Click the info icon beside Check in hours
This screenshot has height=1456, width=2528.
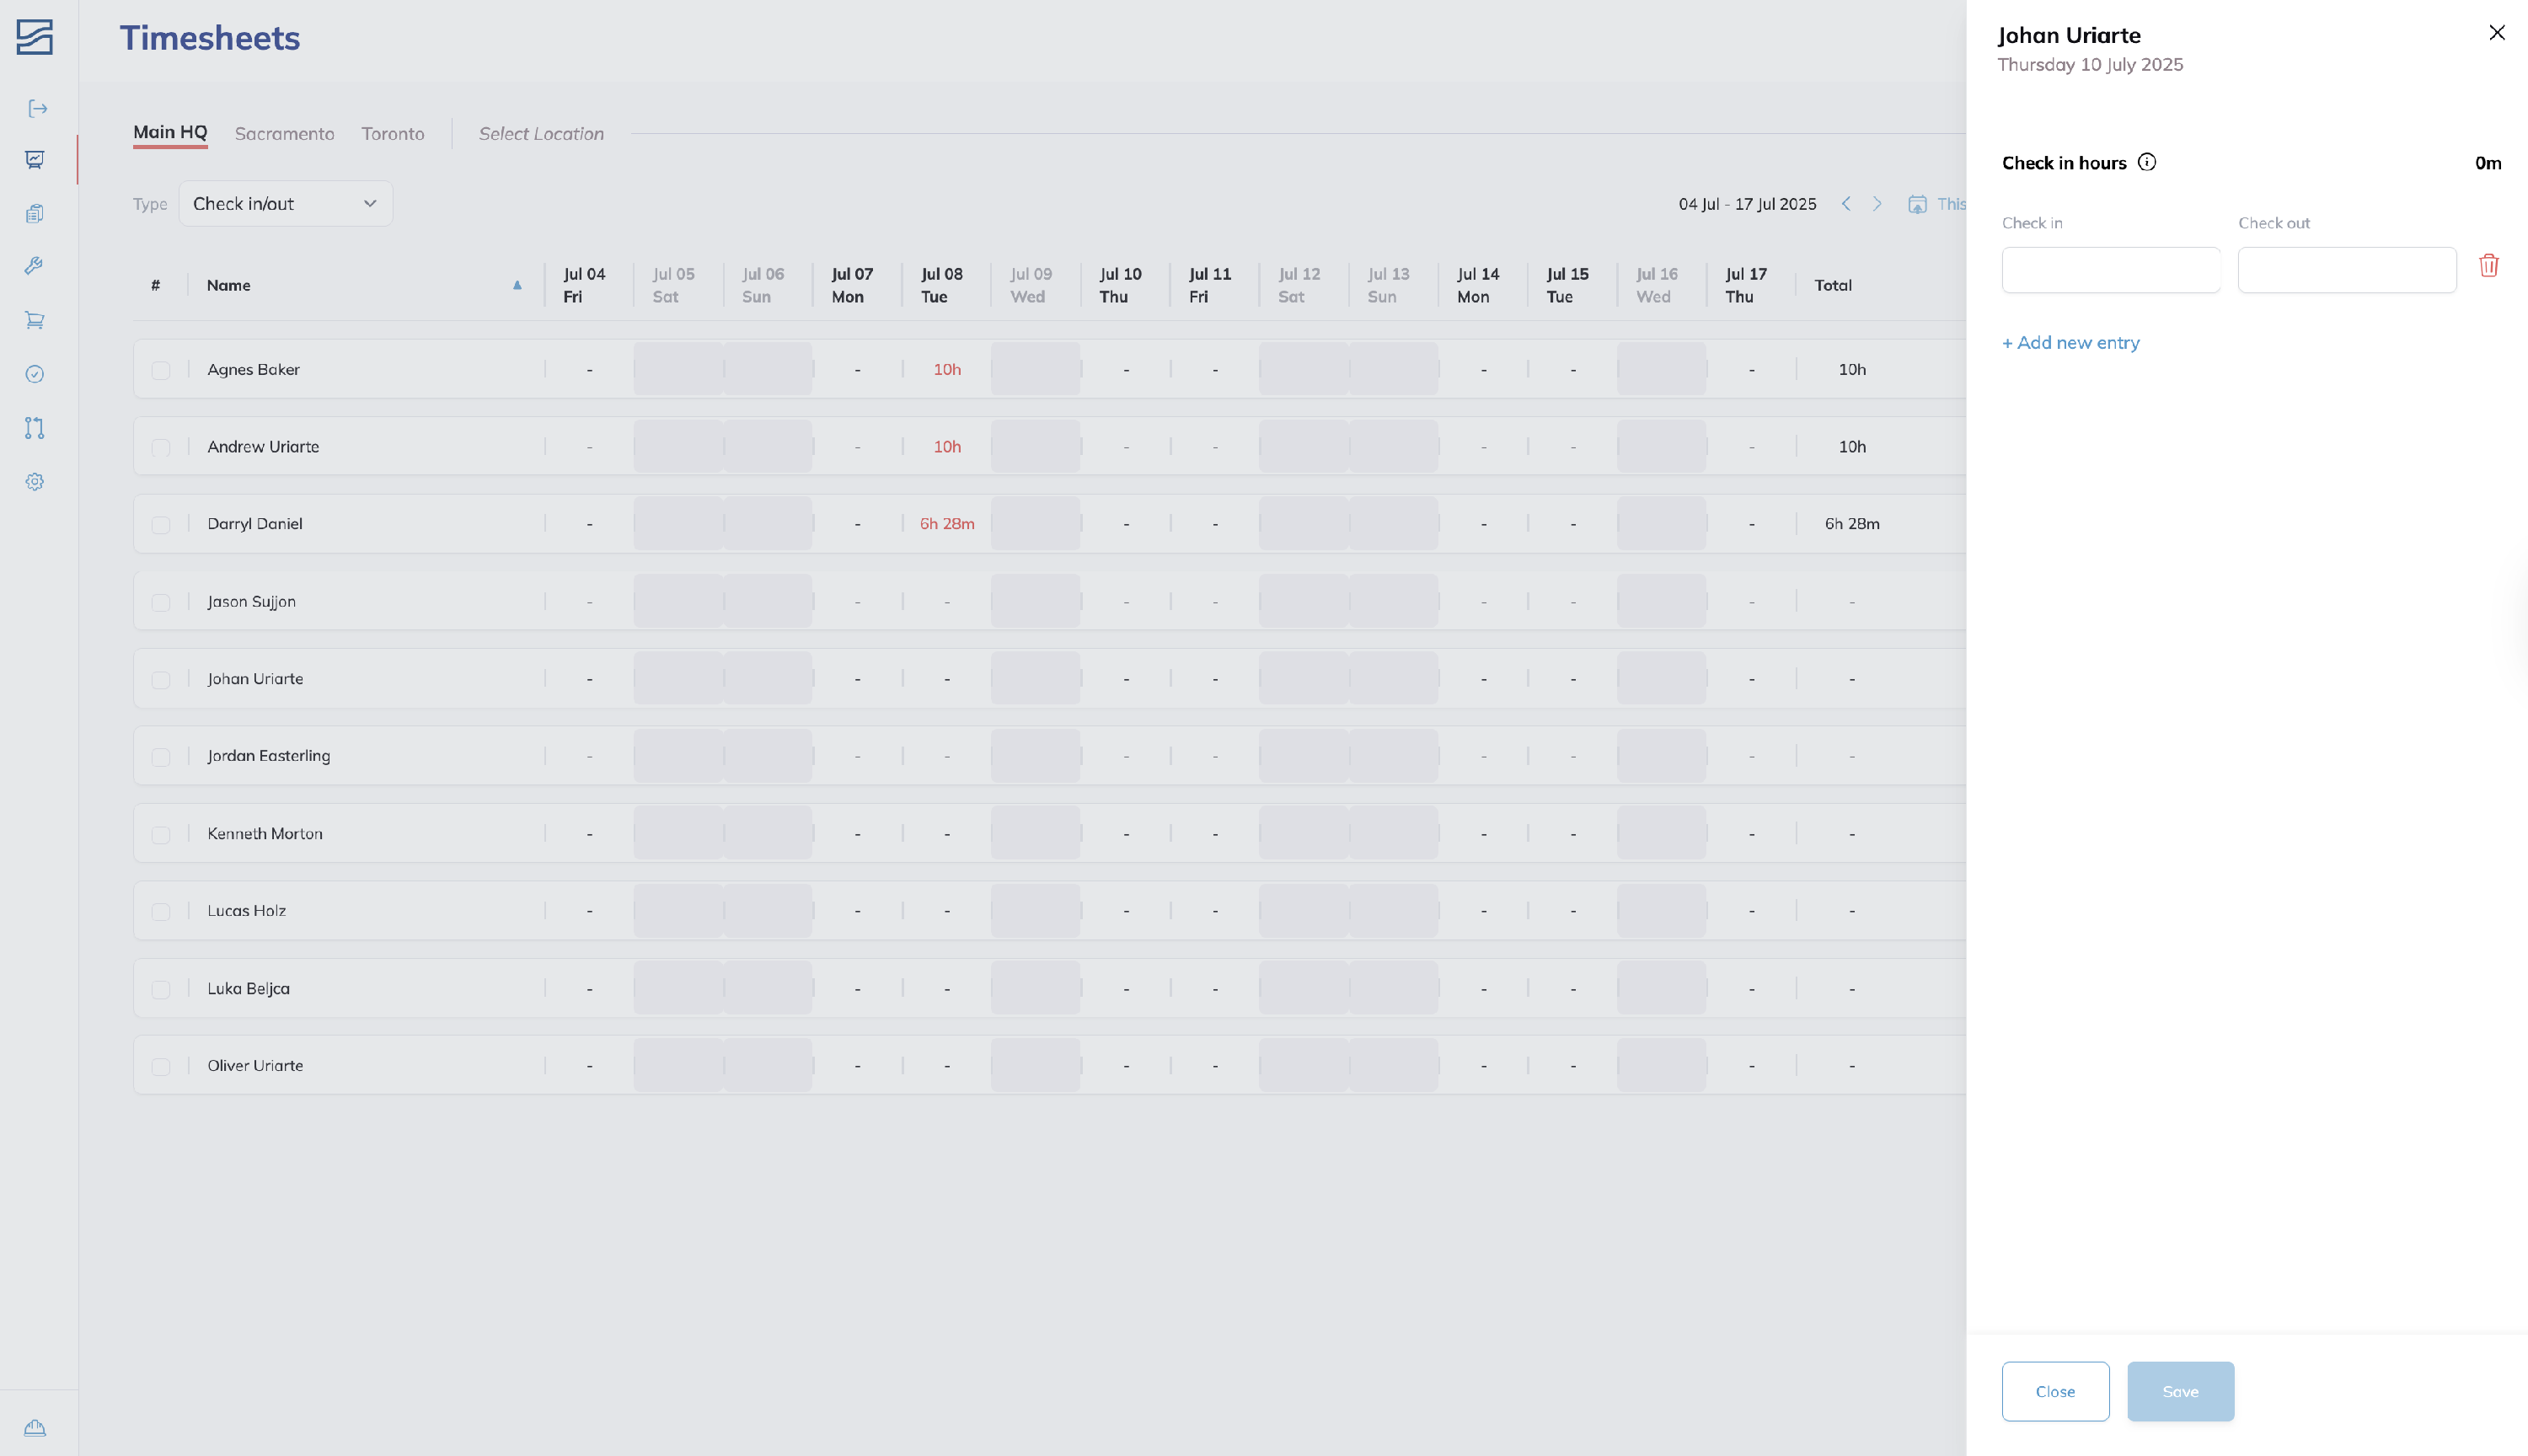pyautogui.click(x=2147, y=162)
